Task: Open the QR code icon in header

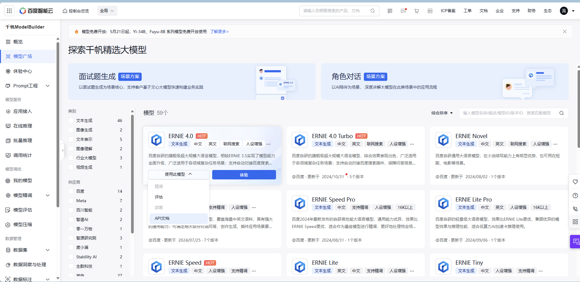Action: point(390,11)
